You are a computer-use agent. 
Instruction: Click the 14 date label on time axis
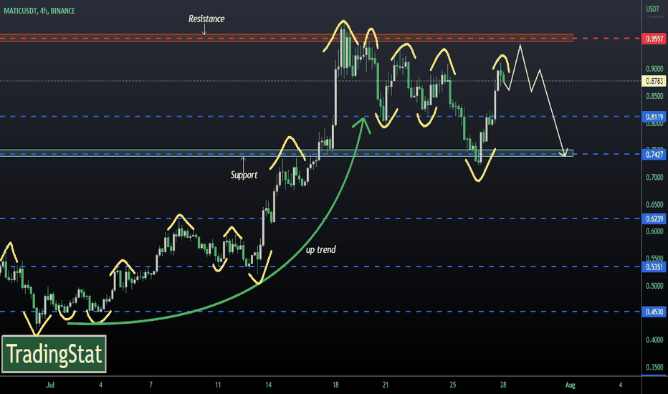point(268,385)
